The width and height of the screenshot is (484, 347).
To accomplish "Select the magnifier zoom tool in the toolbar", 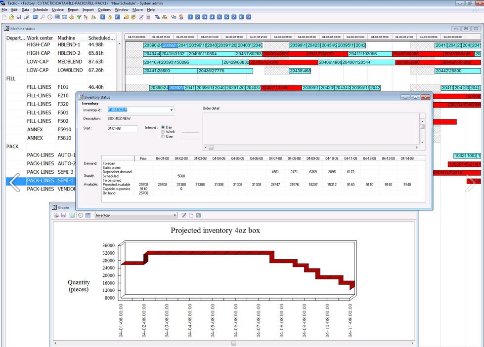I will pos(42,17).
